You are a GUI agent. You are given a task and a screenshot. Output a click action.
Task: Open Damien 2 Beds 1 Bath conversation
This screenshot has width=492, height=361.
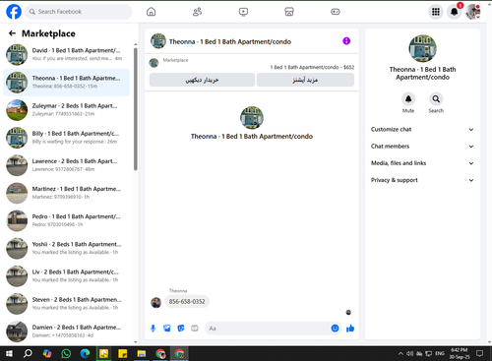[66, 331]
